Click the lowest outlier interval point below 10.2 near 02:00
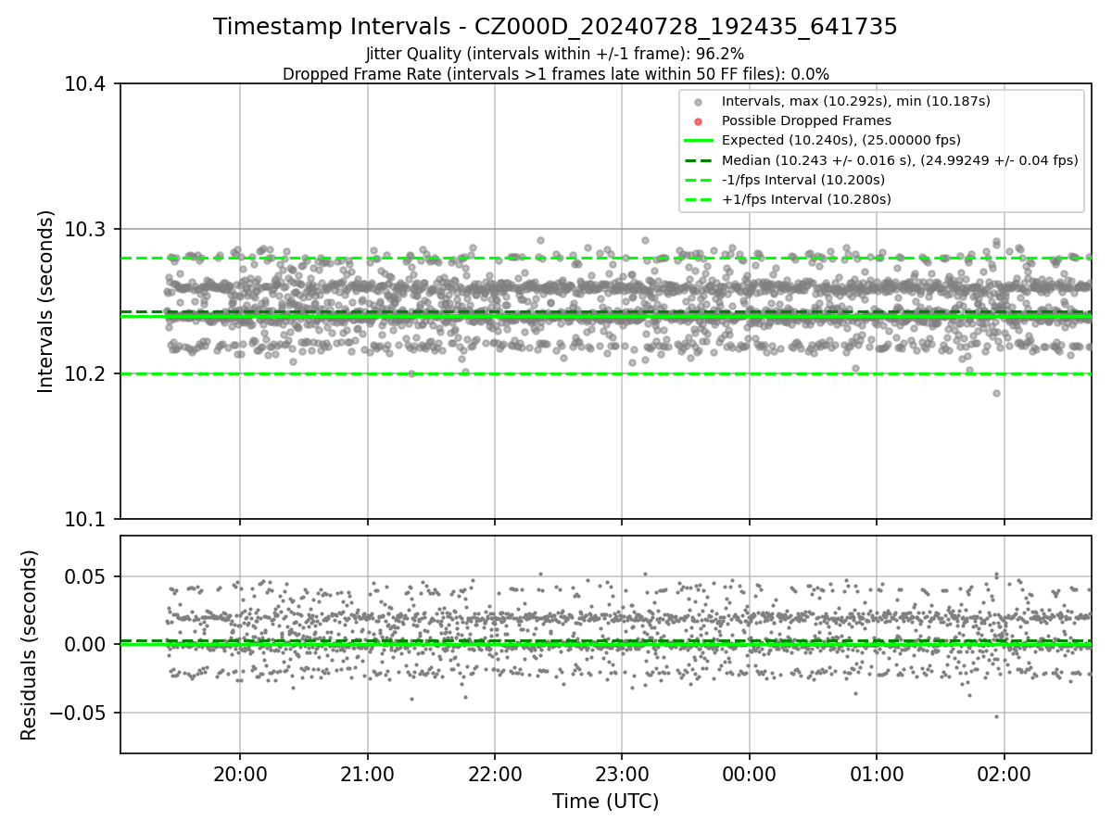Image resolution: width=1112 pixels, height=834 pixels. 996,393
